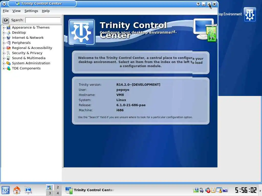Click the user name pepoyo
This screenshot has width=262, height=196.
(x=123, y=90)
